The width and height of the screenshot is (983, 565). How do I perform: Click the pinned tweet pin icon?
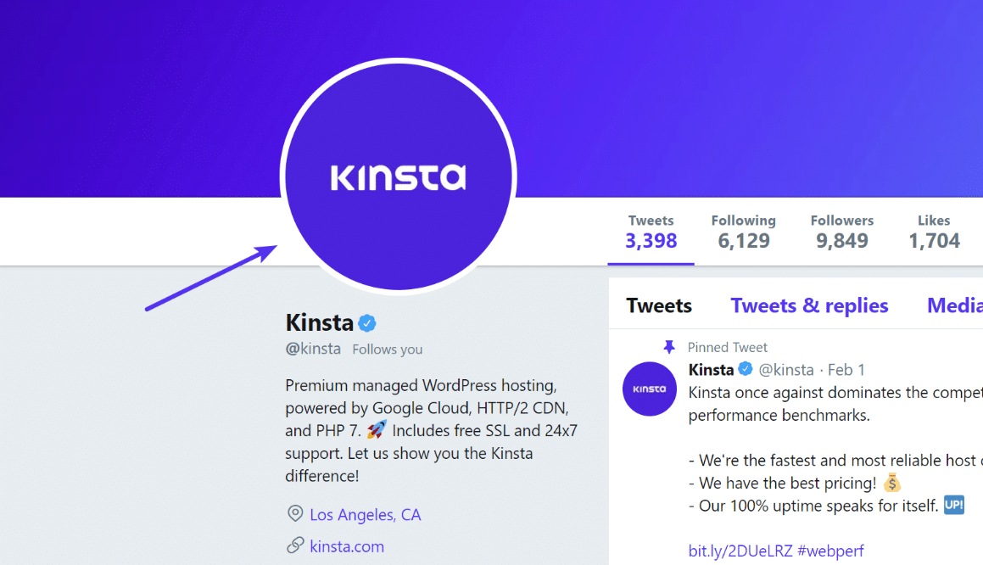(x=668, y=347)
